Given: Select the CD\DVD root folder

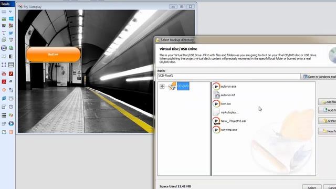Looking at the screenshot, I should point(183,86).
